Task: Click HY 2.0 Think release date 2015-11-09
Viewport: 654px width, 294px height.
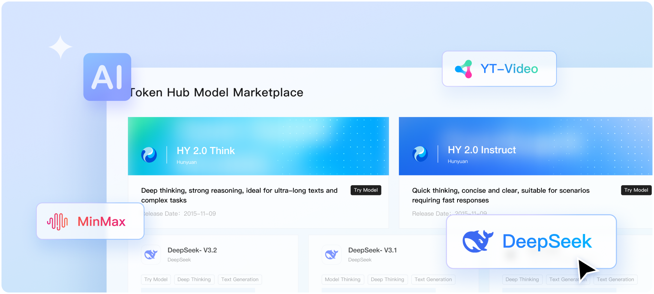Action: [200, 214]
